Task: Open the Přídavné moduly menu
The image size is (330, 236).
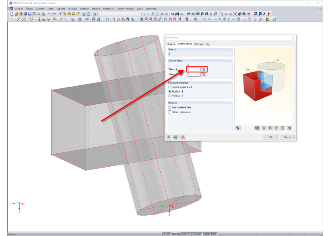Action: click(125, 9)
